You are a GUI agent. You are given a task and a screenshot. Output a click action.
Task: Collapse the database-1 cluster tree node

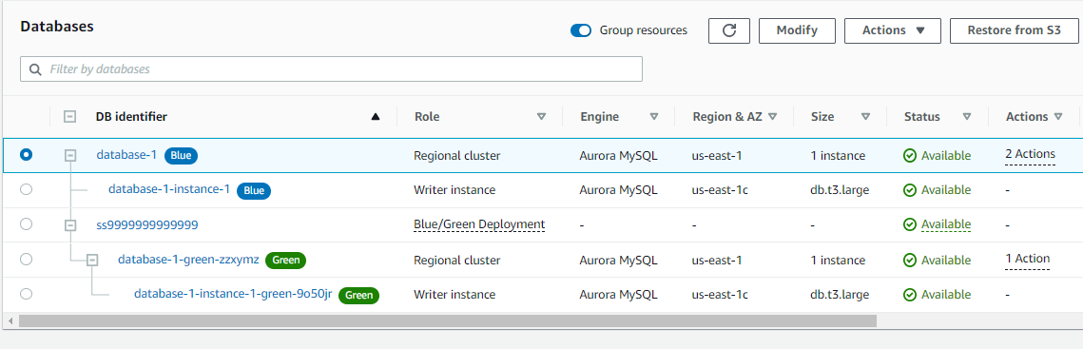coord(69,156)
